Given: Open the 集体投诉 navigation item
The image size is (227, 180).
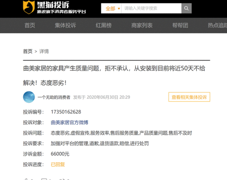Looking at the screenshot, I should coord(65,25).
